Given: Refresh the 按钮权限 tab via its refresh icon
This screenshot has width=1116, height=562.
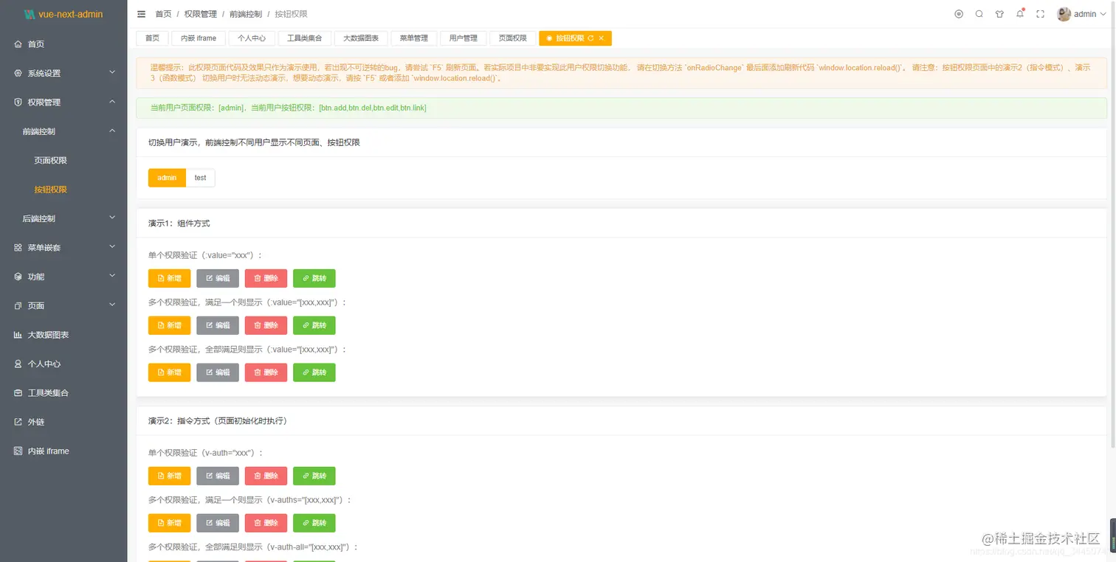Looking at the screenshot, I should point(590,38).
